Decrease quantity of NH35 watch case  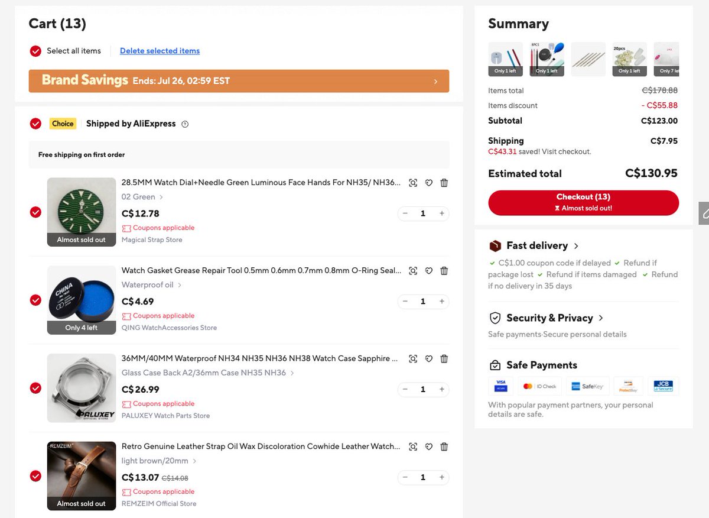tap(405, 390)
